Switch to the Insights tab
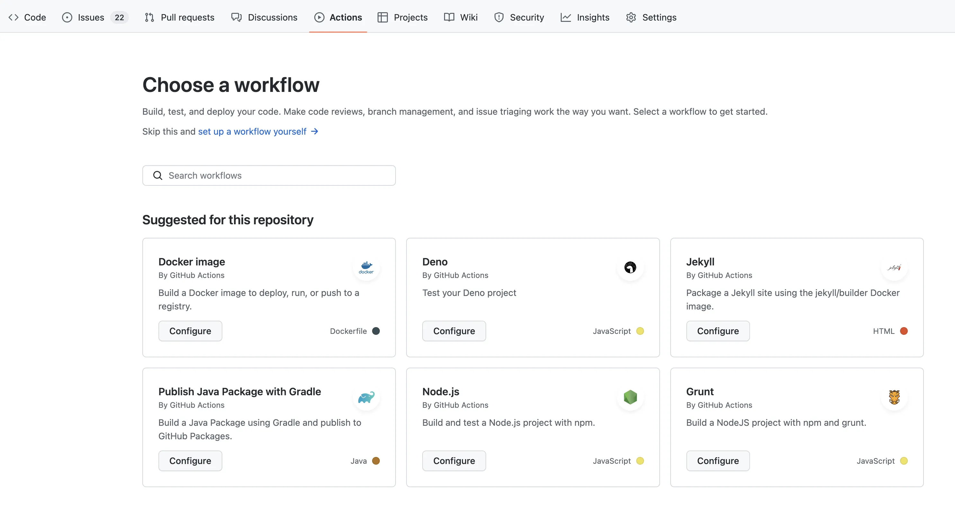 click(585, 17)
